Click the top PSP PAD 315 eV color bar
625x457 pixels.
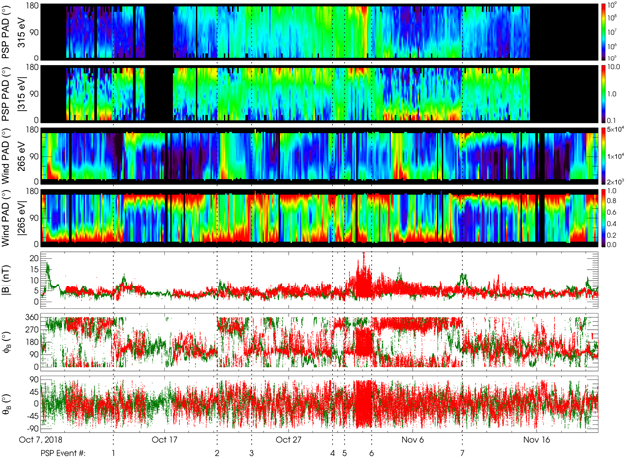tap(604, 31)
